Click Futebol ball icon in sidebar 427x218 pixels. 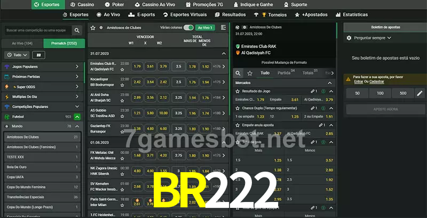click(x=7, y=117)
